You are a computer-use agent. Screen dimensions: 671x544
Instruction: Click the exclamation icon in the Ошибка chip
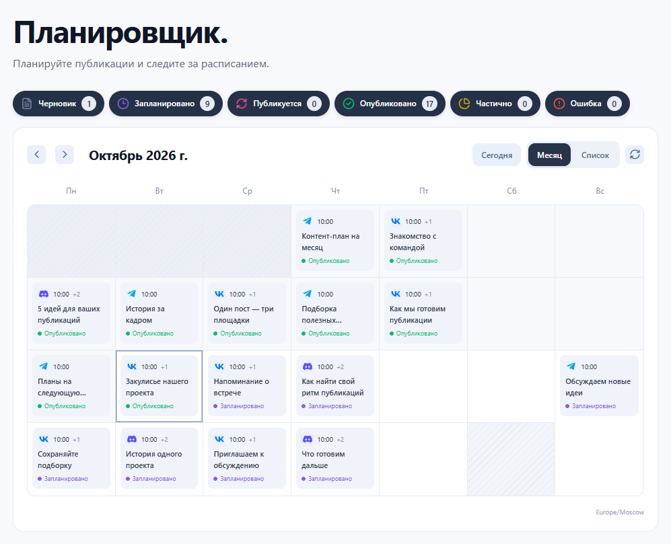tap(559, 104)
